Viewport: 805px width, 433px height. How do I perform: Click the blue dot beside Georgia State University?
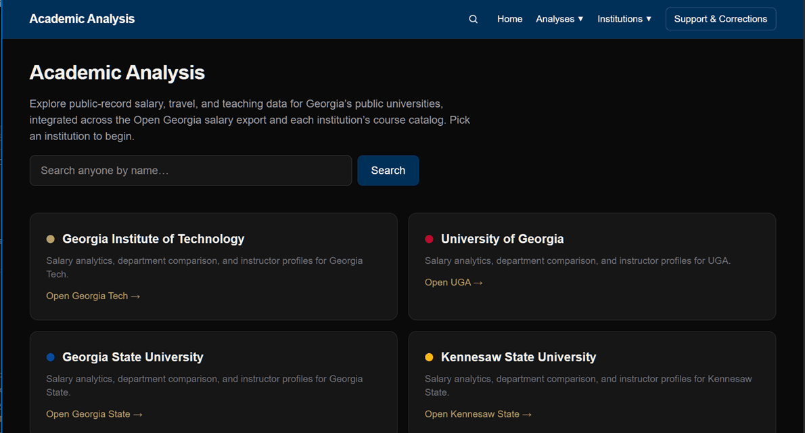pos(50,357)
